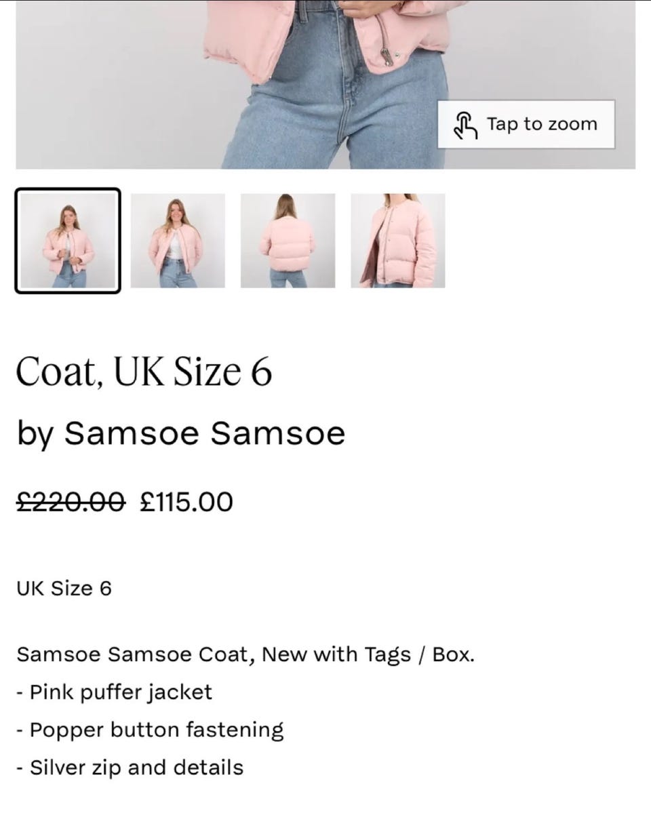Click the product title Coat, UK Size 6
Image resolution: width=651 pixels, height=815 pixels.
tap(144, 372)
